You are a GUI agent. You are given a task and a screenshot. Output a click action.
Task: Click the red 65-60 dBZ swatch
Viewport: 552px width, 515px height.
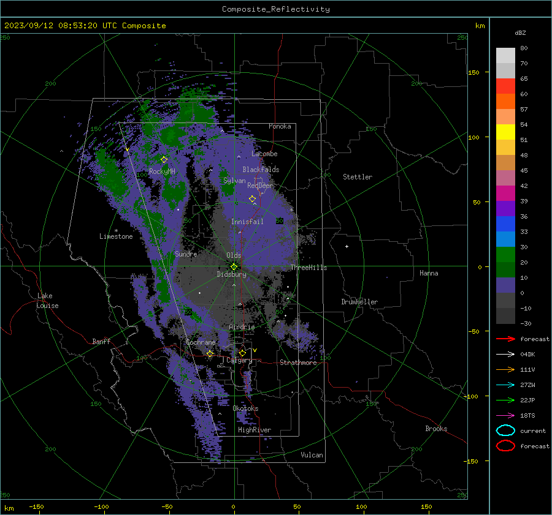click(x=505, y=86)
